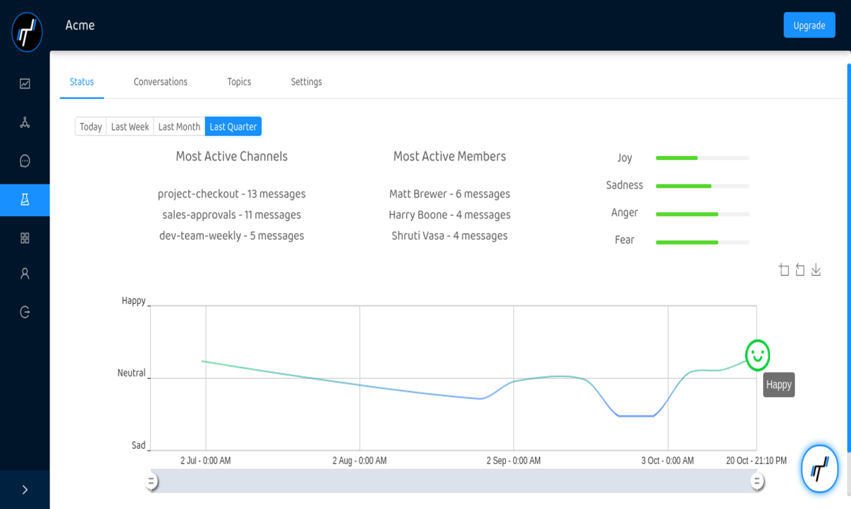
Task: Select the chat bubble icon in sidebar
Action: (x=25, y=161)
